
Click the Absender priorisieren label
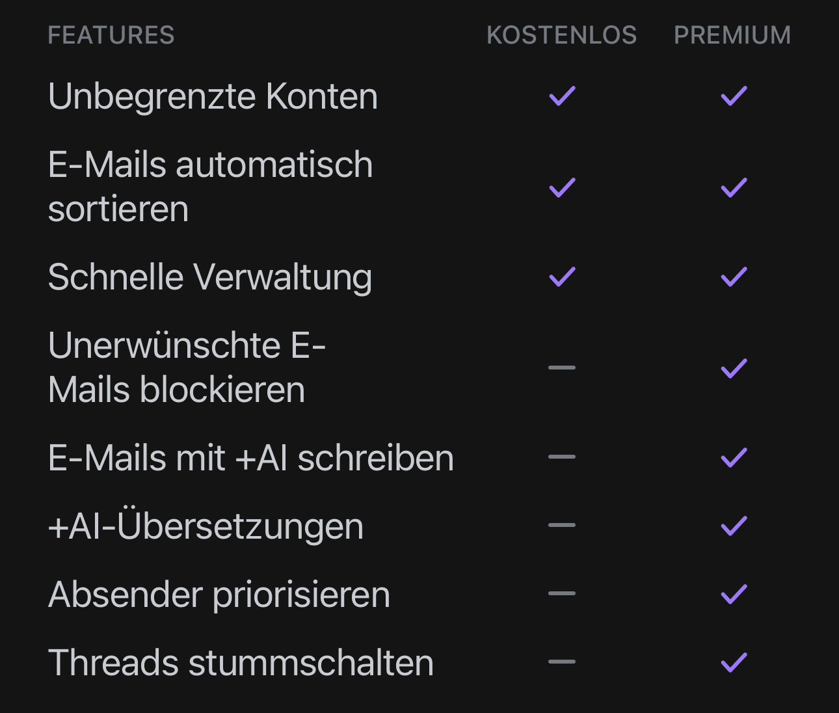(x=219, y=595)
